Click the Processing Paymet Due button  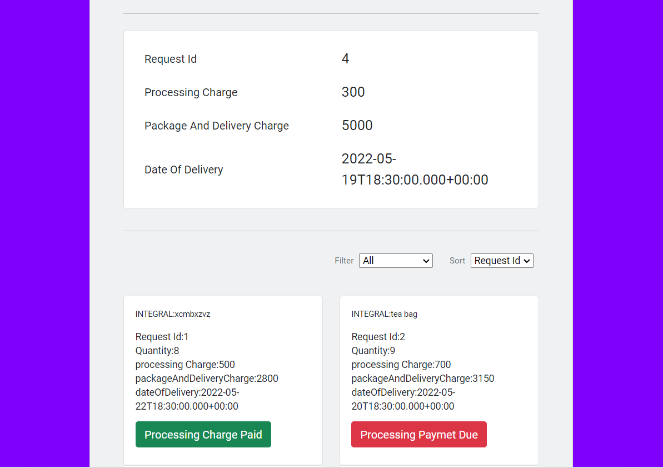click(418, 434)
